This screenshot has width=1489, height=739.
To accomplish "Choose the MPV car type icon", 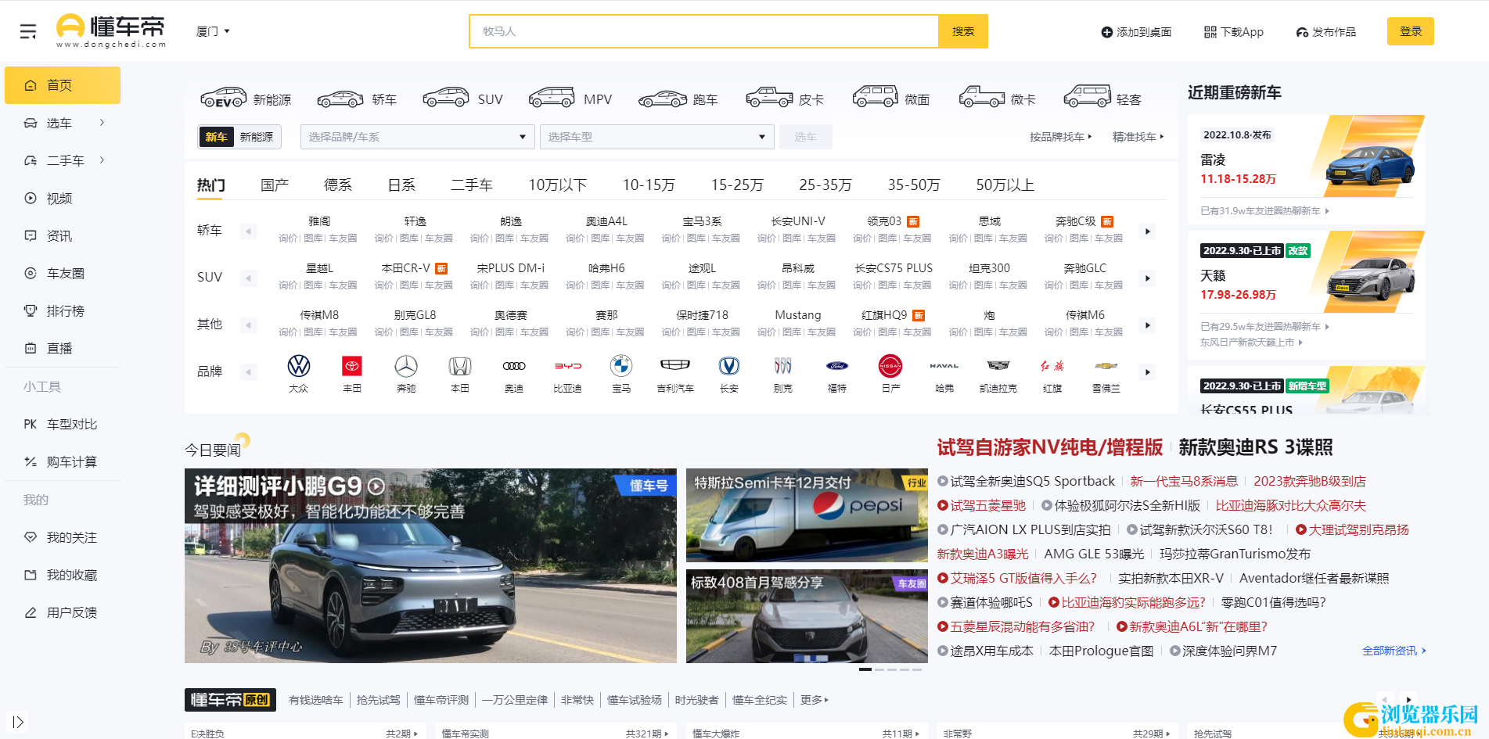I will tap(552, 99).
